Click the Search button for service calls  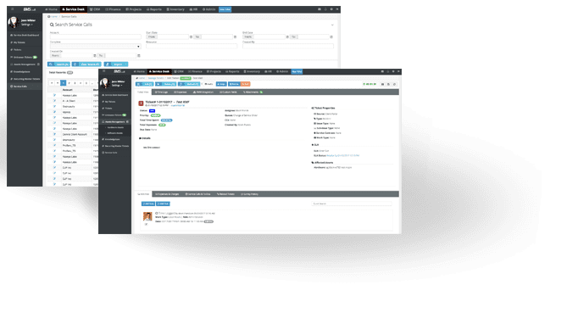[58, 64]
